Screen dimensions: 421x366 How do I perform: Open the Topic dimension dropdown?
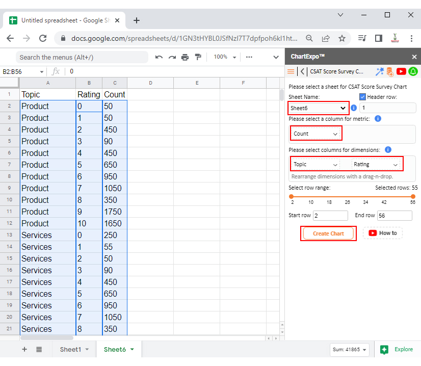[x=315, y=164]
